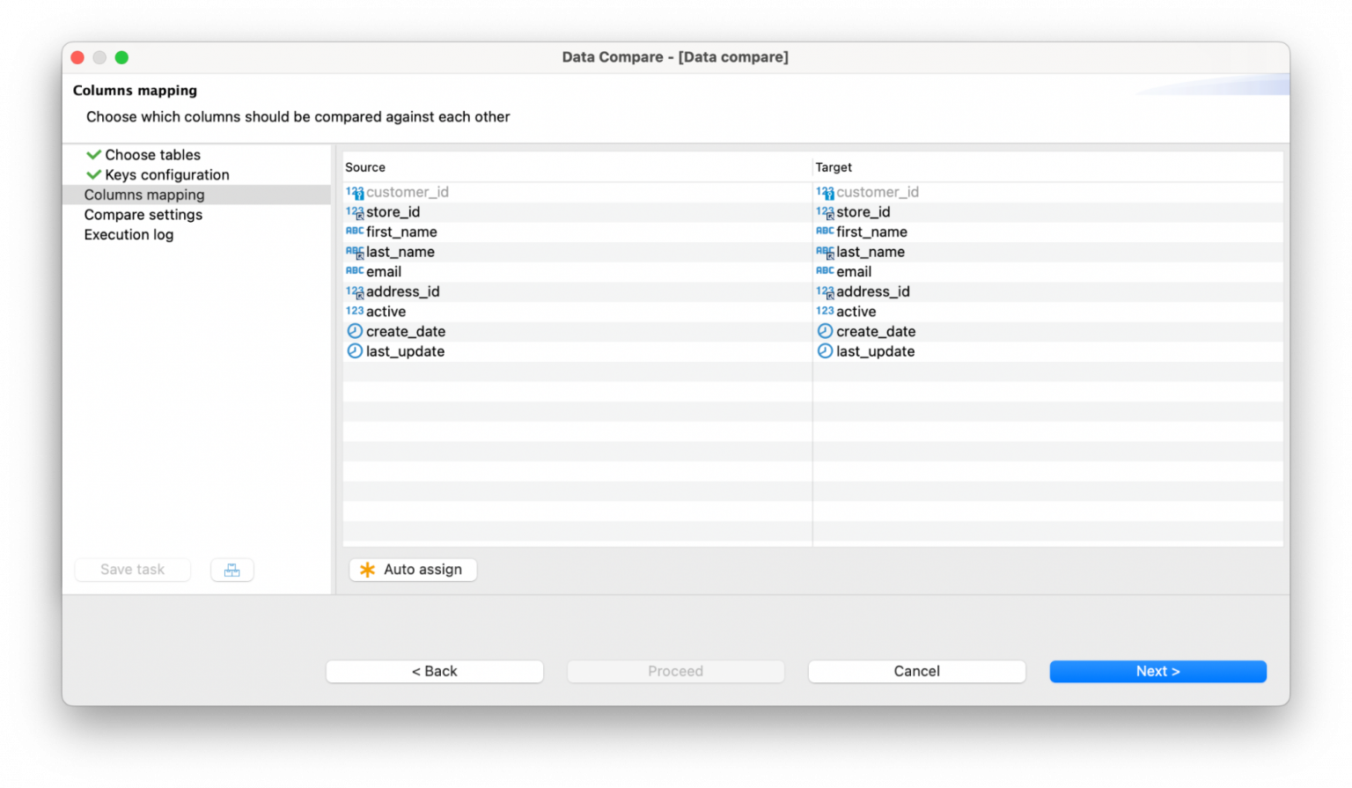This screenshot has height=788, width=1352.
Task: Click the clock icon next to create_date
Action: pos(354,331)
